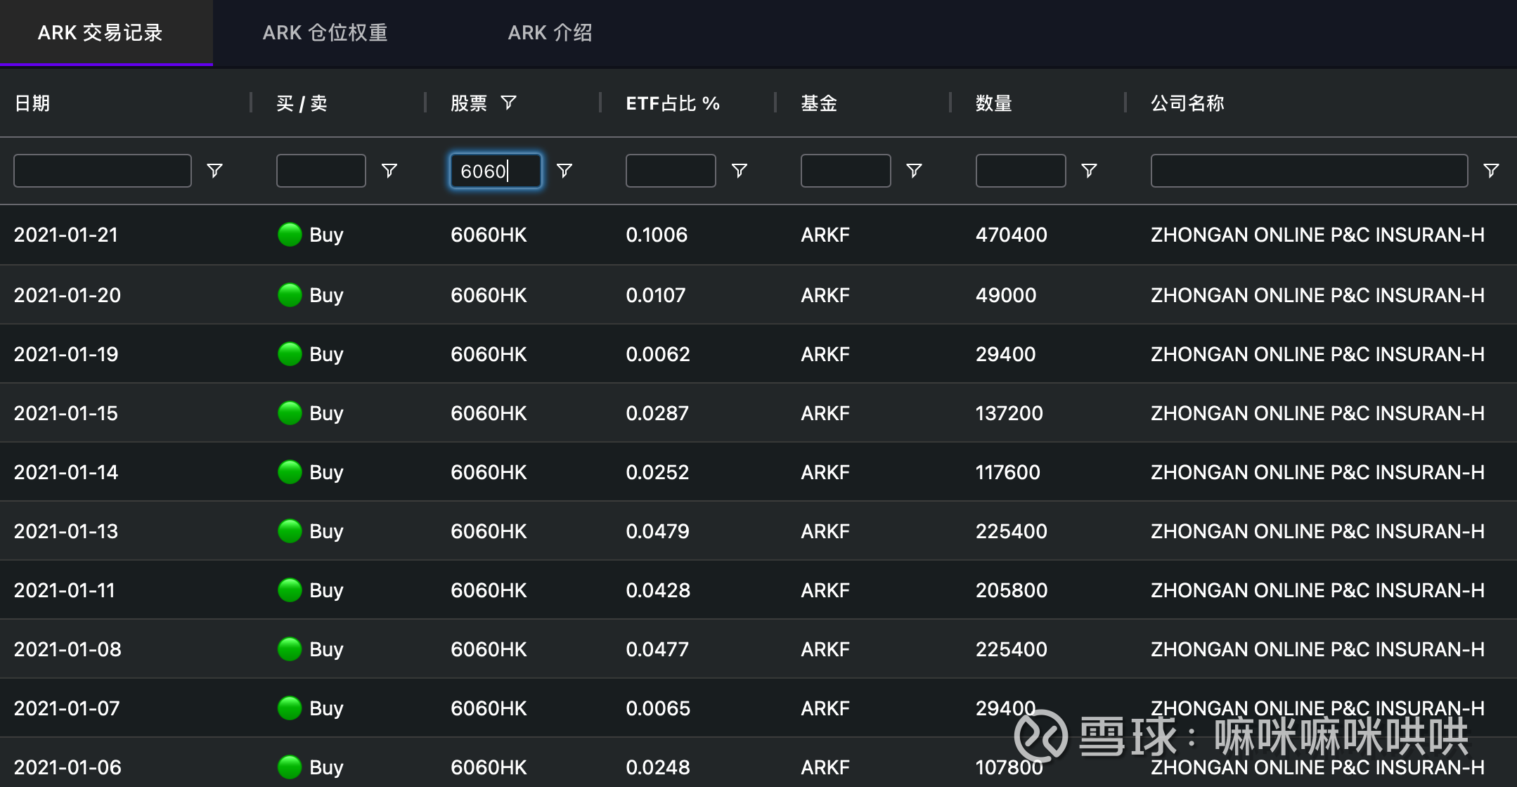Select the date cell 2021-01-19
Image resolution: width=1517 pixels, height=787 pixels.
(66, 354)
